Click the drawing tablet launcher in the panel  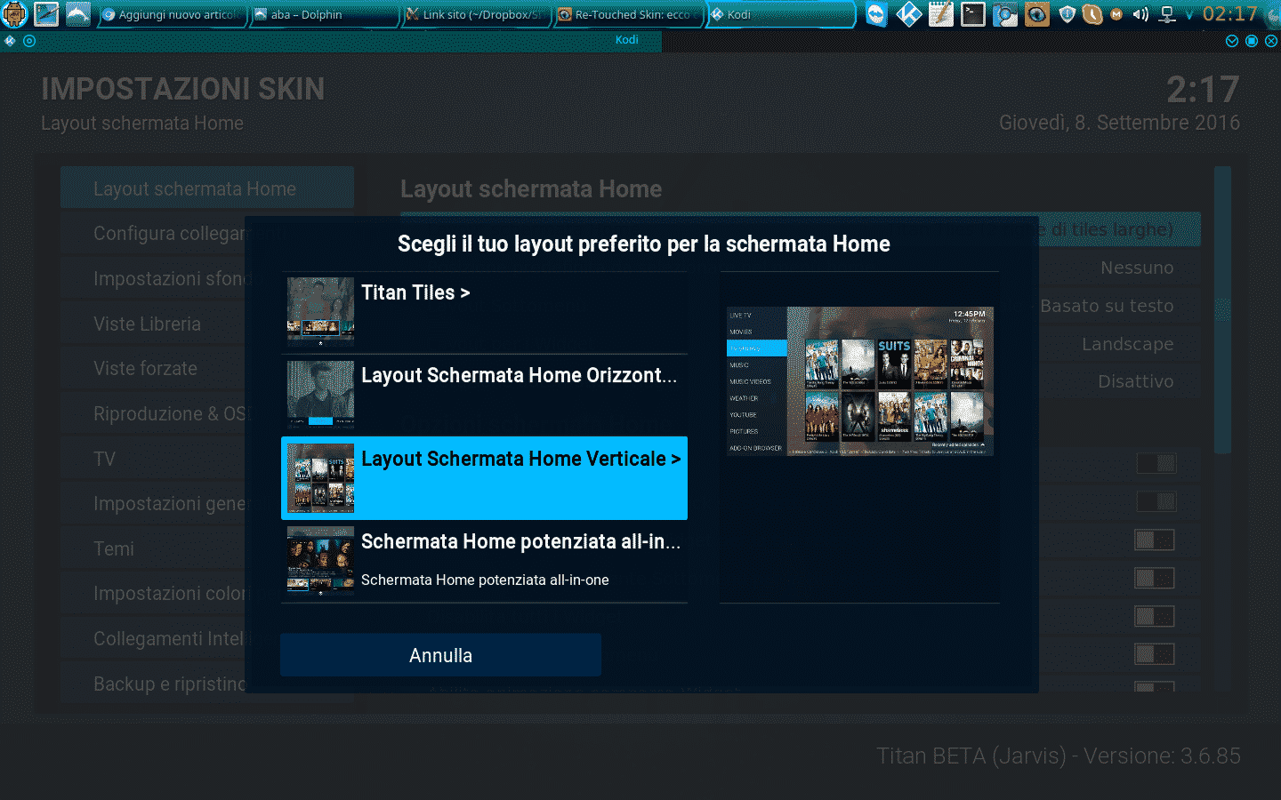(x=46, y=14)
